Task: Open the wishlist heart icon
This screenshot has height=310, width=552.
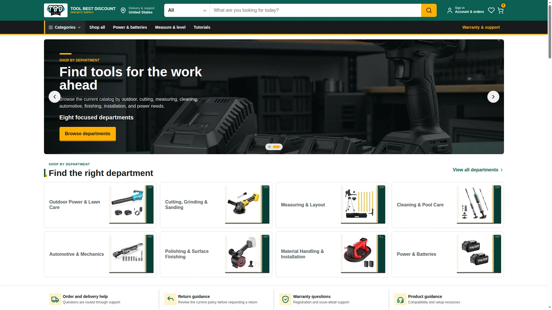Action: [x=491, y=10]
